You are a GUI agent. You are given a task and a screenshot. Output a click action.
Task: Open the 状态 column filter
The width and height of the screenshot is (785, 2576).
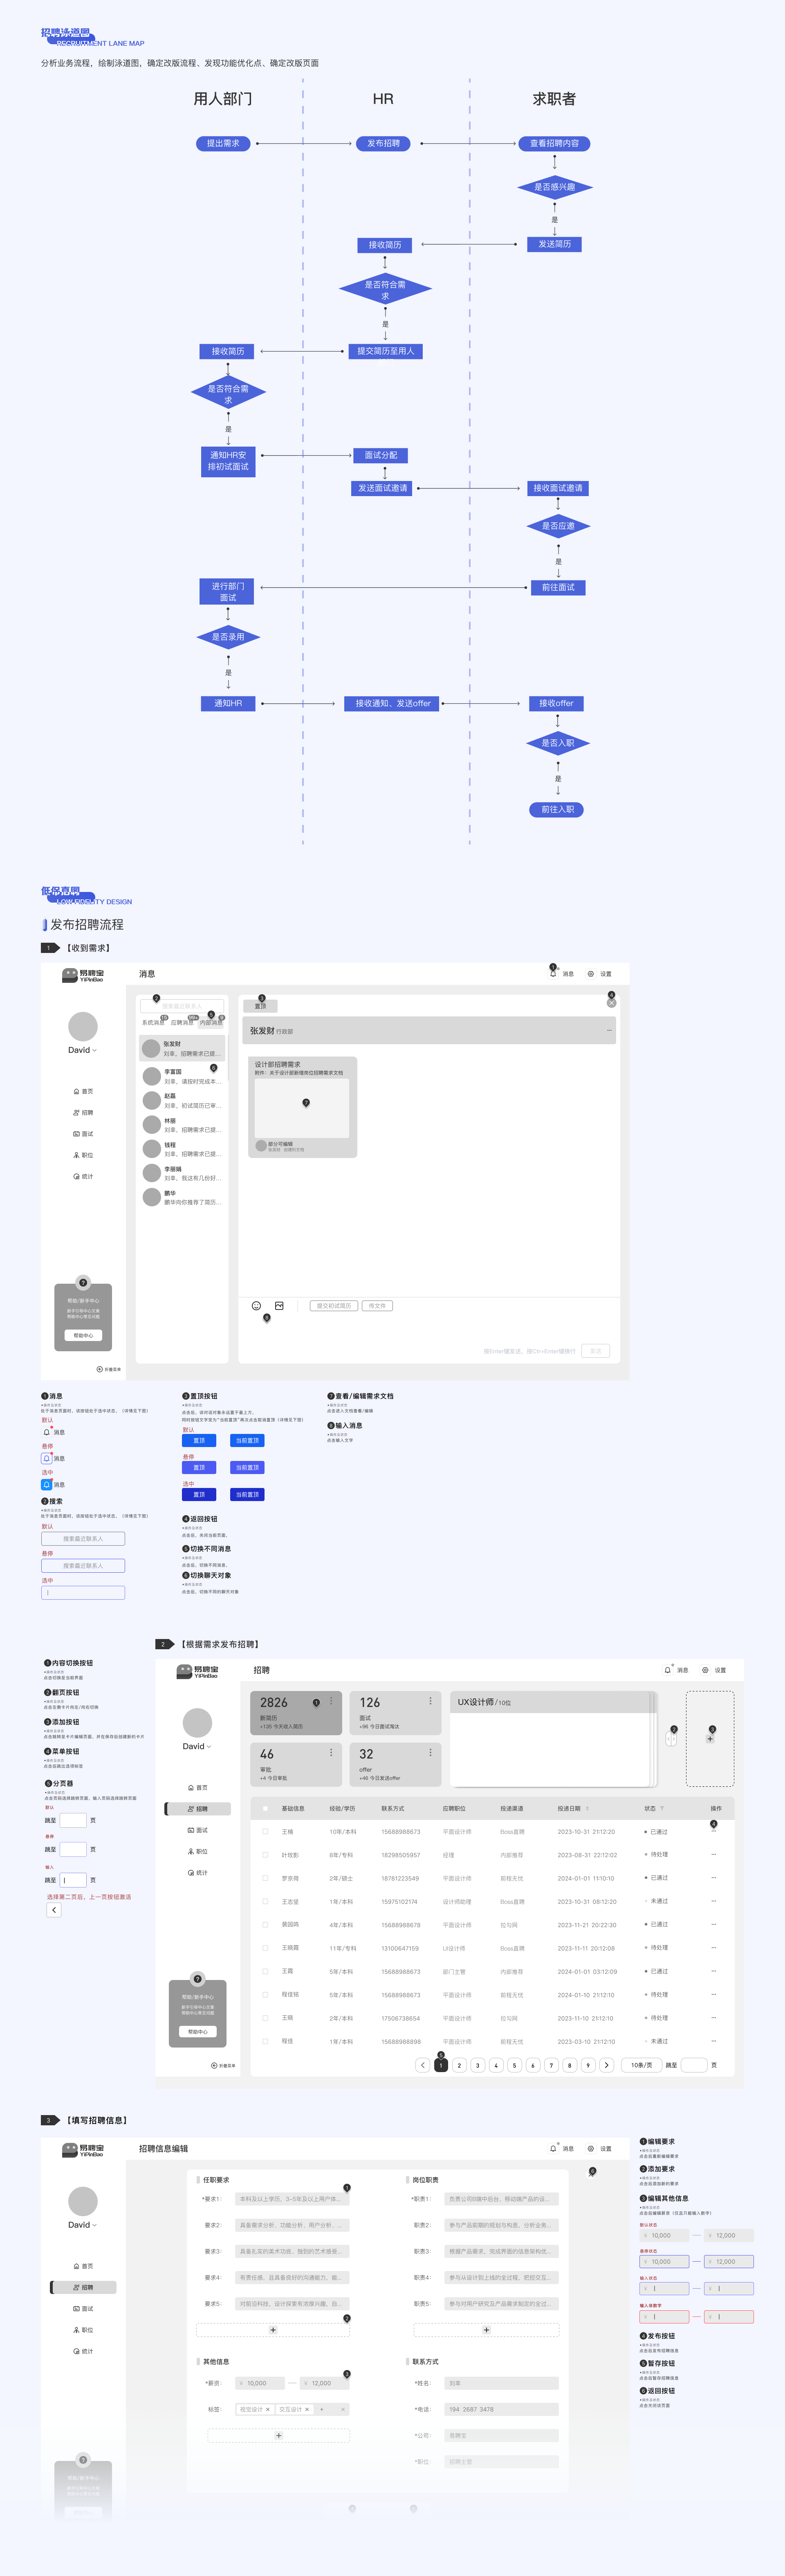662,1808
